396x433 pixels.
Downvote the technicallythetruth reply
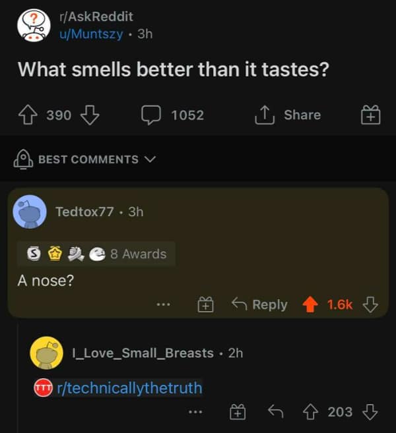click(371, 412)
